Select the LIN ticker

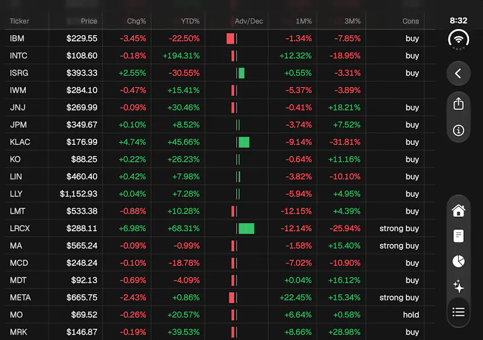pyautogui.click(x=16, y=176)
